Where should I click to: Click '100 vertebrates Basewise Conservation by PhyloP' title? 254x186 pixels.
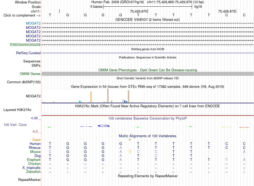pyautogui.click(x=148, y=118)
